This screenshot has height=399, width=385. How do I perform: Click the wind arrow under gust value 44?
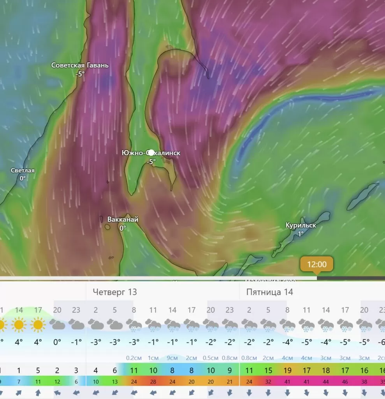326,393
